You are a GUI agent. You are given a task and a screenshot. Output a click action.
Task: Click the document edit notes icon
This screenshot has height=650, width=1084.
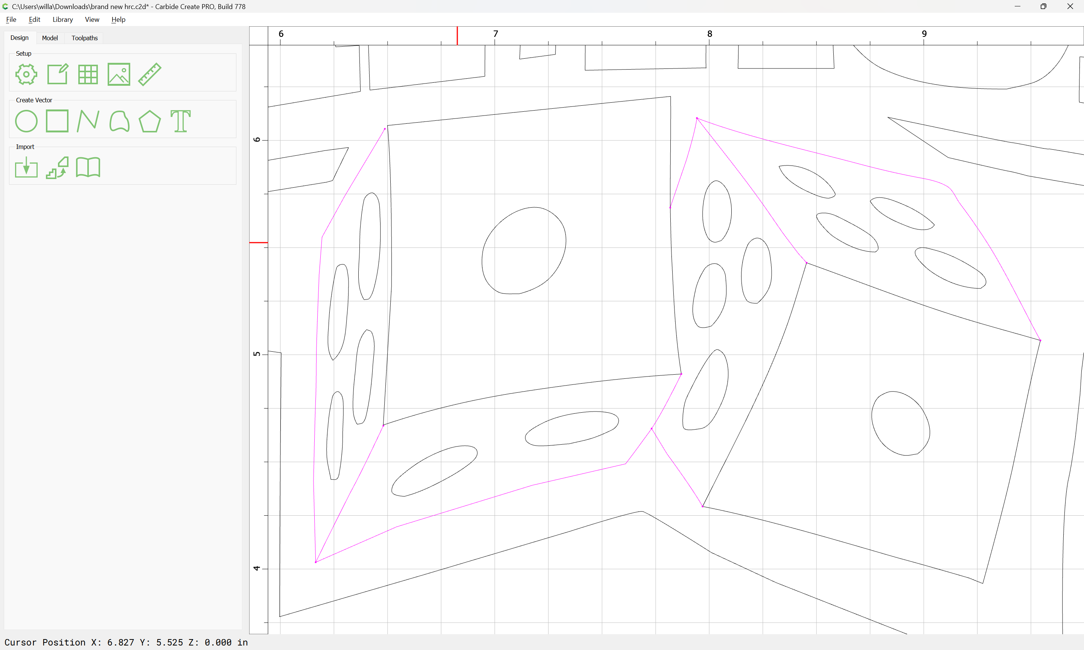[x=57, y=74]
